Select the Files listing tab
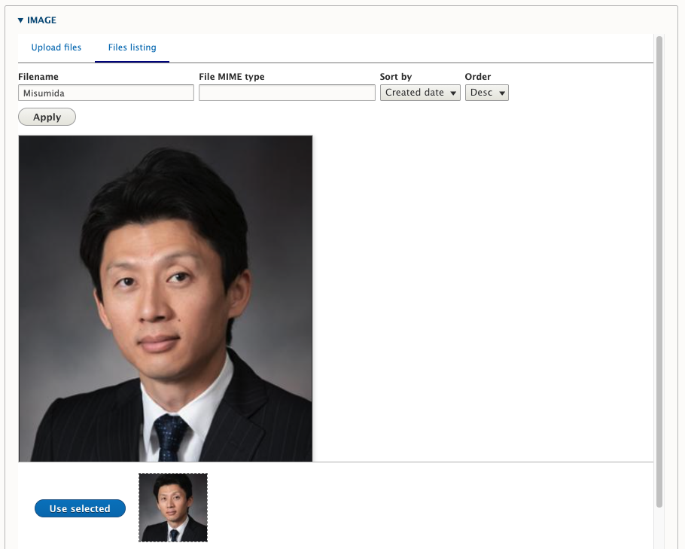 (x=132, y=47)
